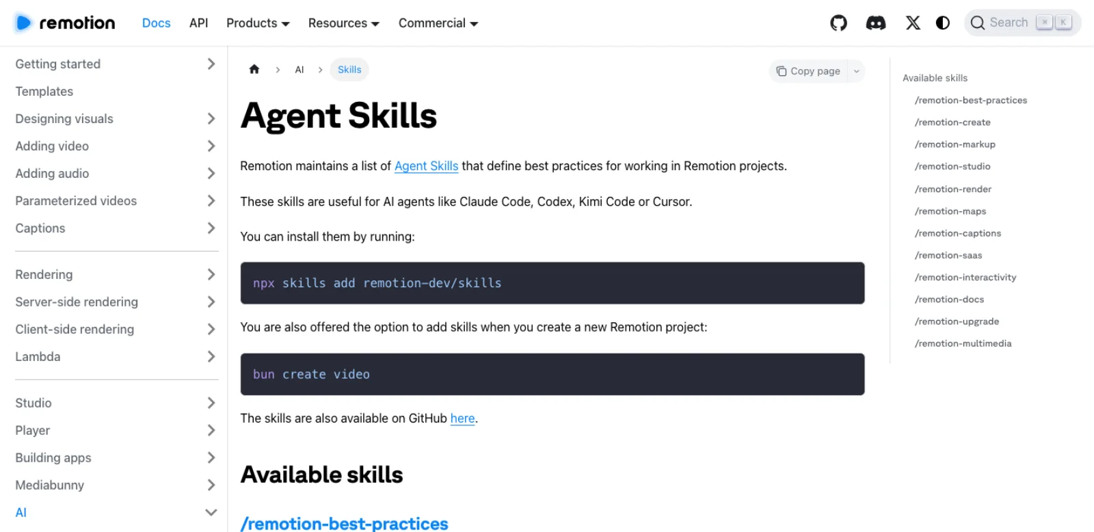
Task: Follow the Agent Skills link
Action: pos(426,165)
